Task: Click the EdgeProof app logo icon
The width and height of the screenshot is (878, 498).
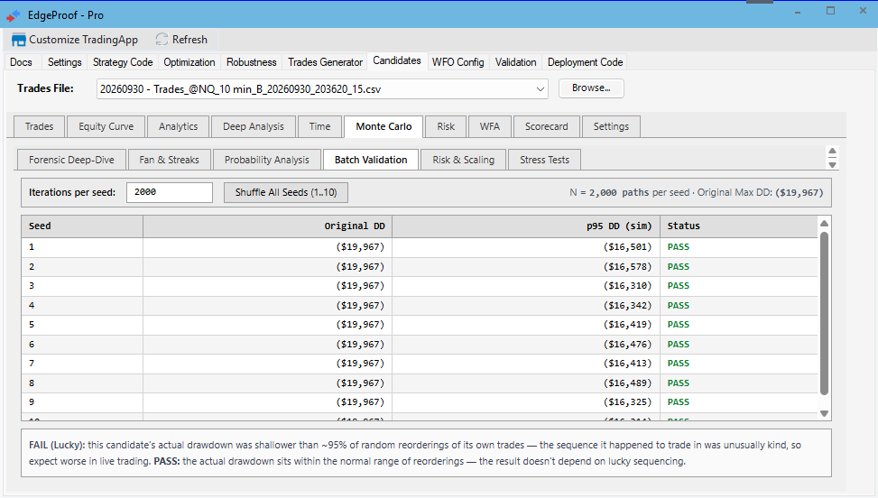Action: coord(13,15)
